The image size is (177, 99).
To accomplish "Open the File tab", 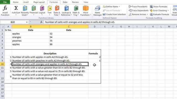I will pyautogui.click(x=5, y=2).
